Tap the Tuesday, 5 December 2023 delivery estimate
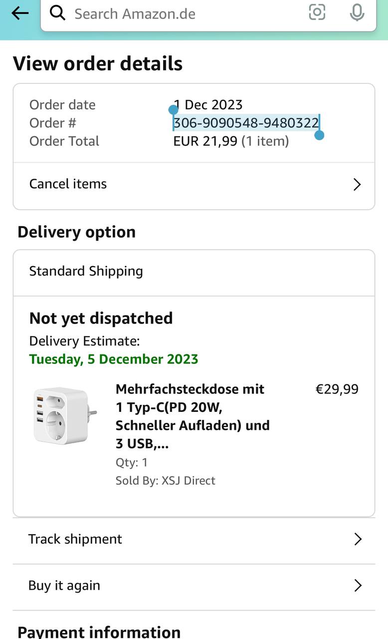 tap(114, 359)
